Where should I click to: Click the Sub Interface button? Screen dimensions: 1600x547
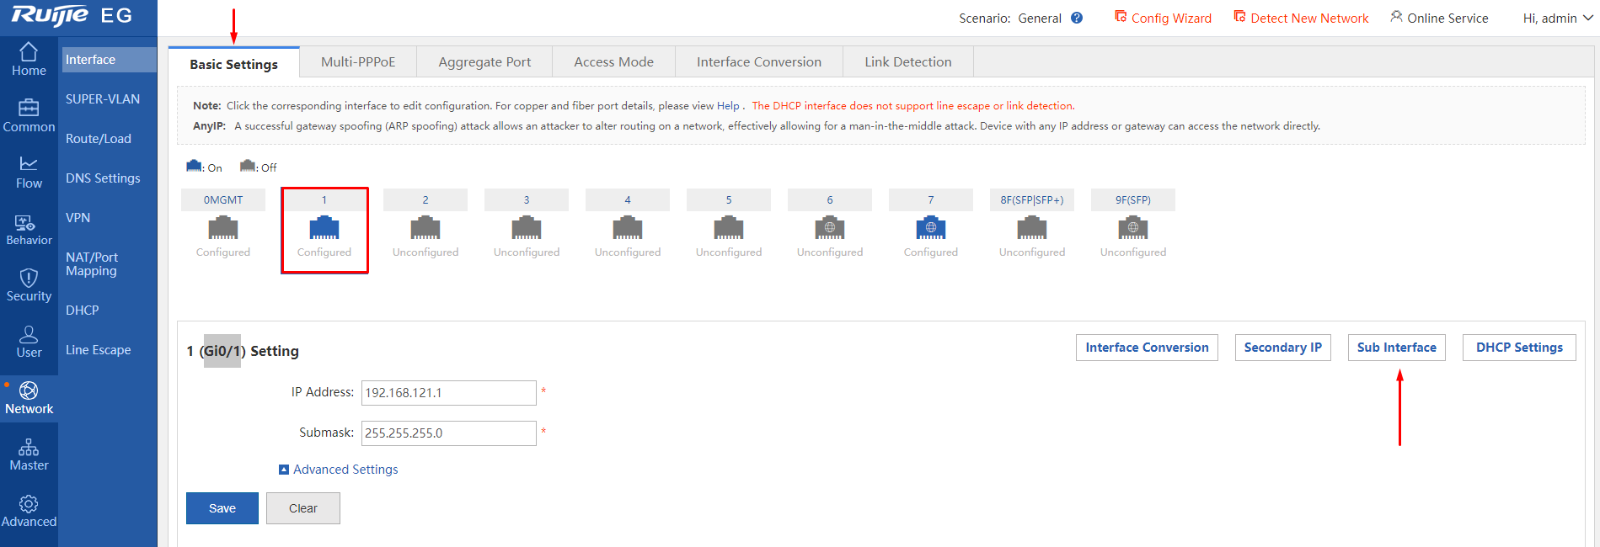point(1397,348)
